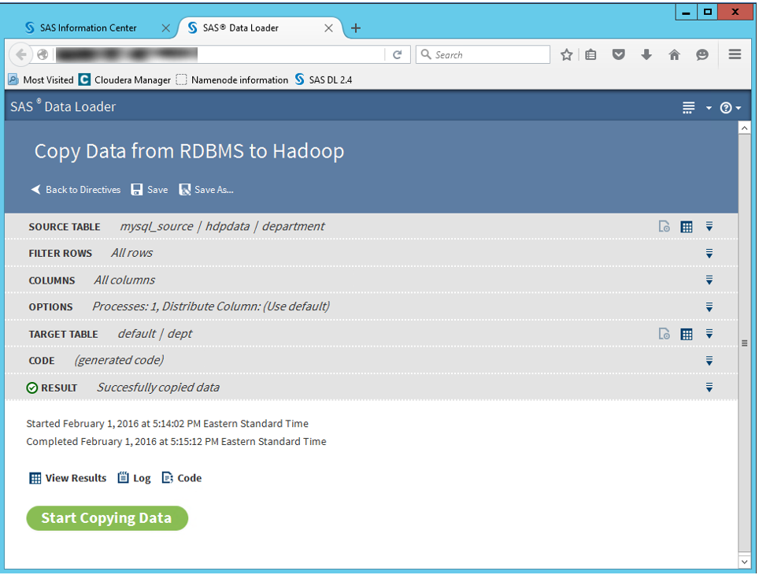
Task: Open Cloudera Manager bookmark
Action: coord(125,80)
